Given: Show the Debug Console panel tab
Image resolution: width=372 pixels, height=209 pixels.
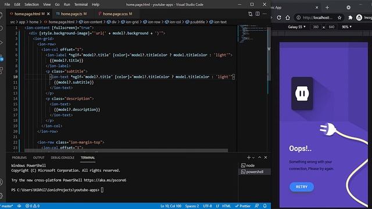Looking at the screenshot, I should pyautogui.click(x=62, y=157).
